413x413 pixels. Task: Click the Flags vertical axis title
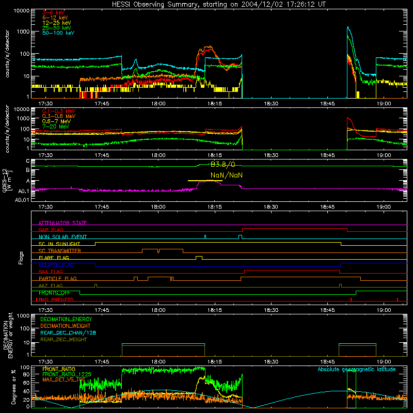pos(21,258)
